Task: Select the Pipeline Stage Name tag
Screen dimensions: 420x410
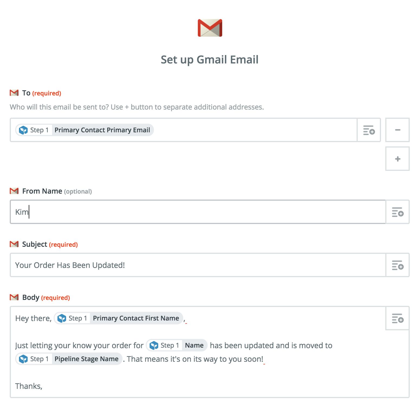Action: pyautogui.click(x=69, y=359)
